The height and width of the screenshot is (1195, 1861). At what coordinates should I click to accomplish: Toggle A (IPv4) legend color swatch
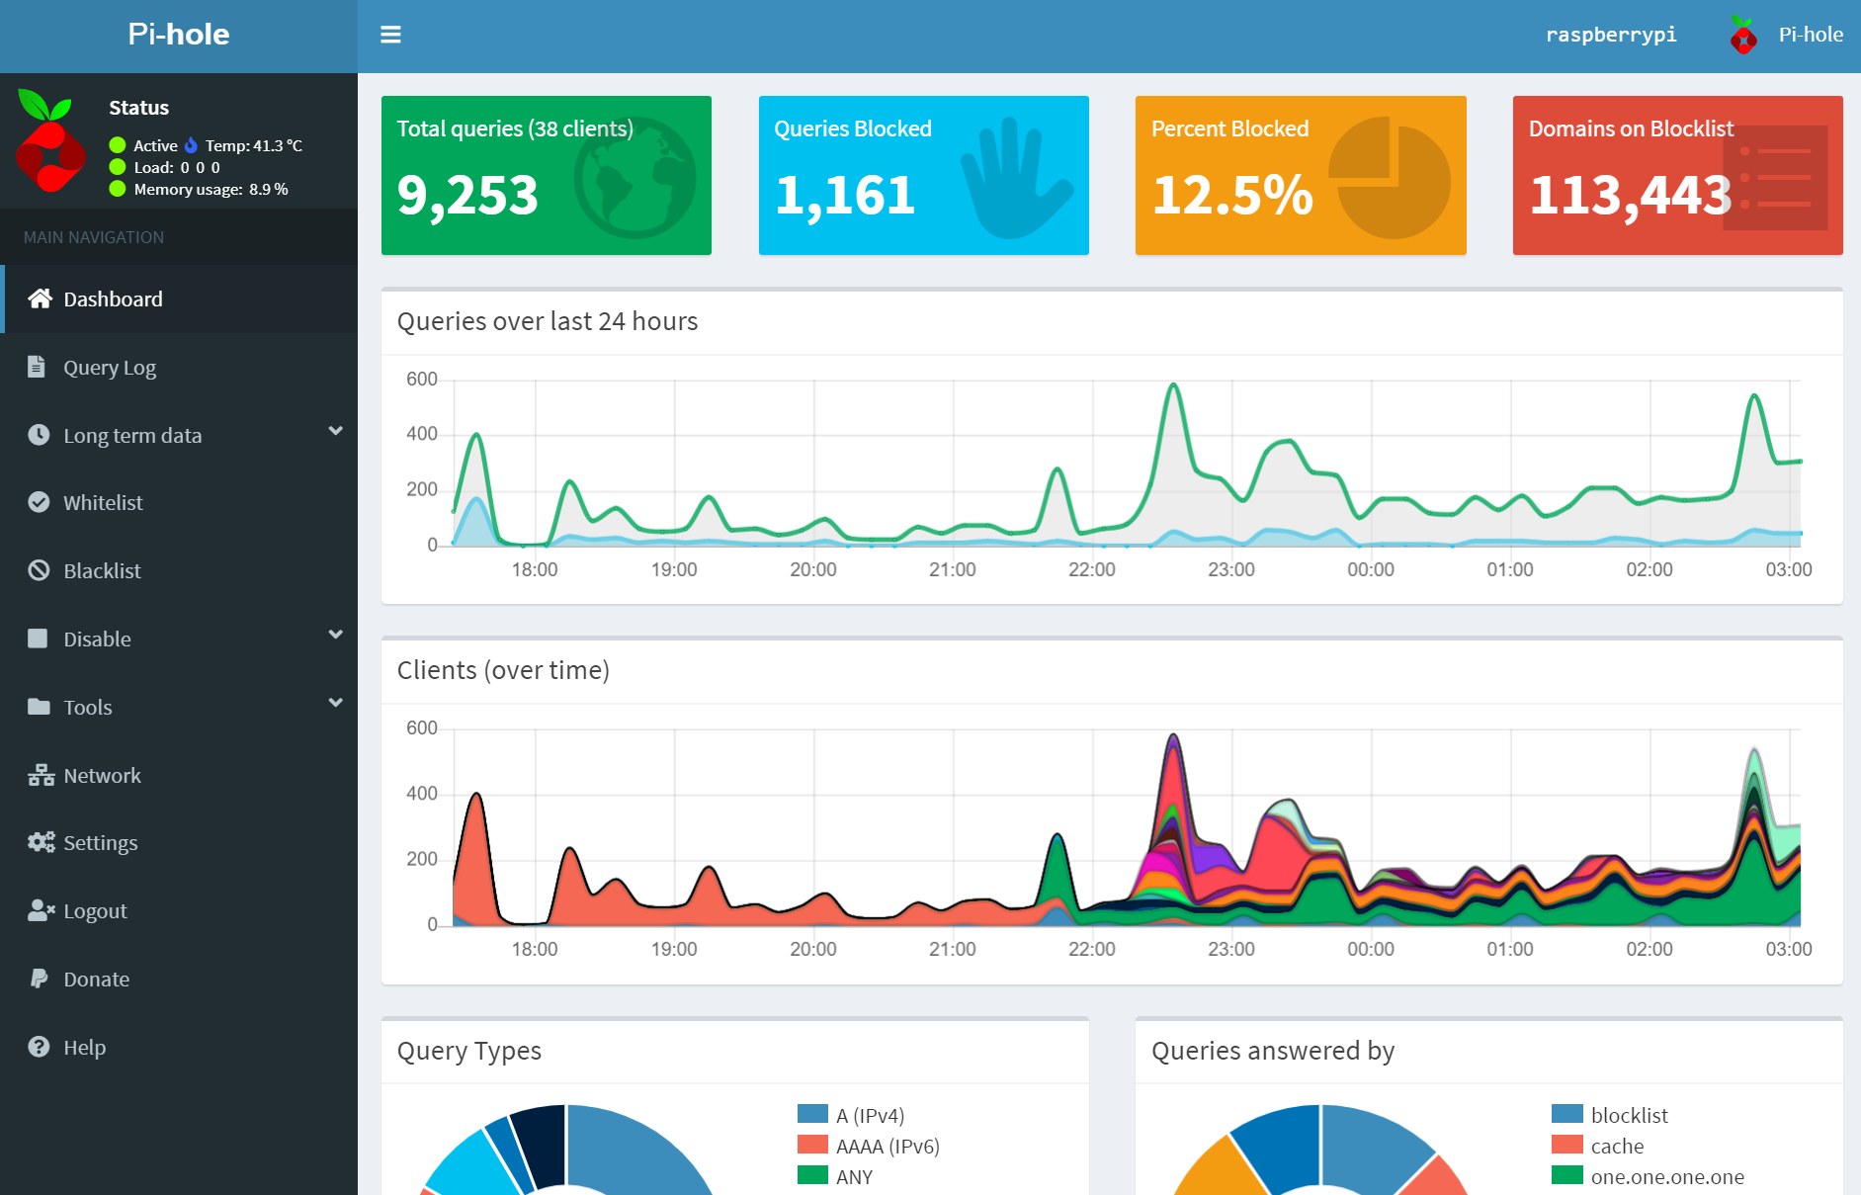812,1114
